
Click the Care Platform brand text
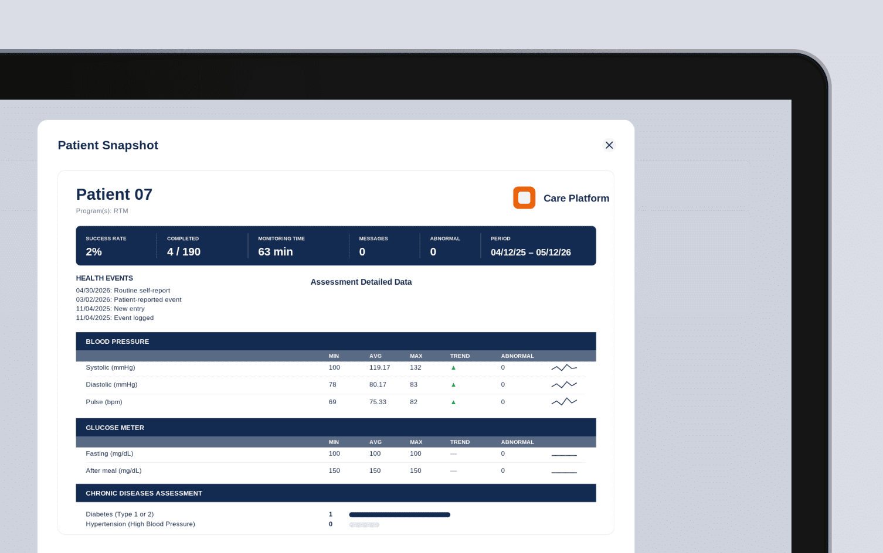576,199
